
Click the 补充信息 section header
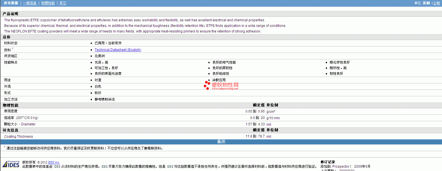tap(10, 130)
